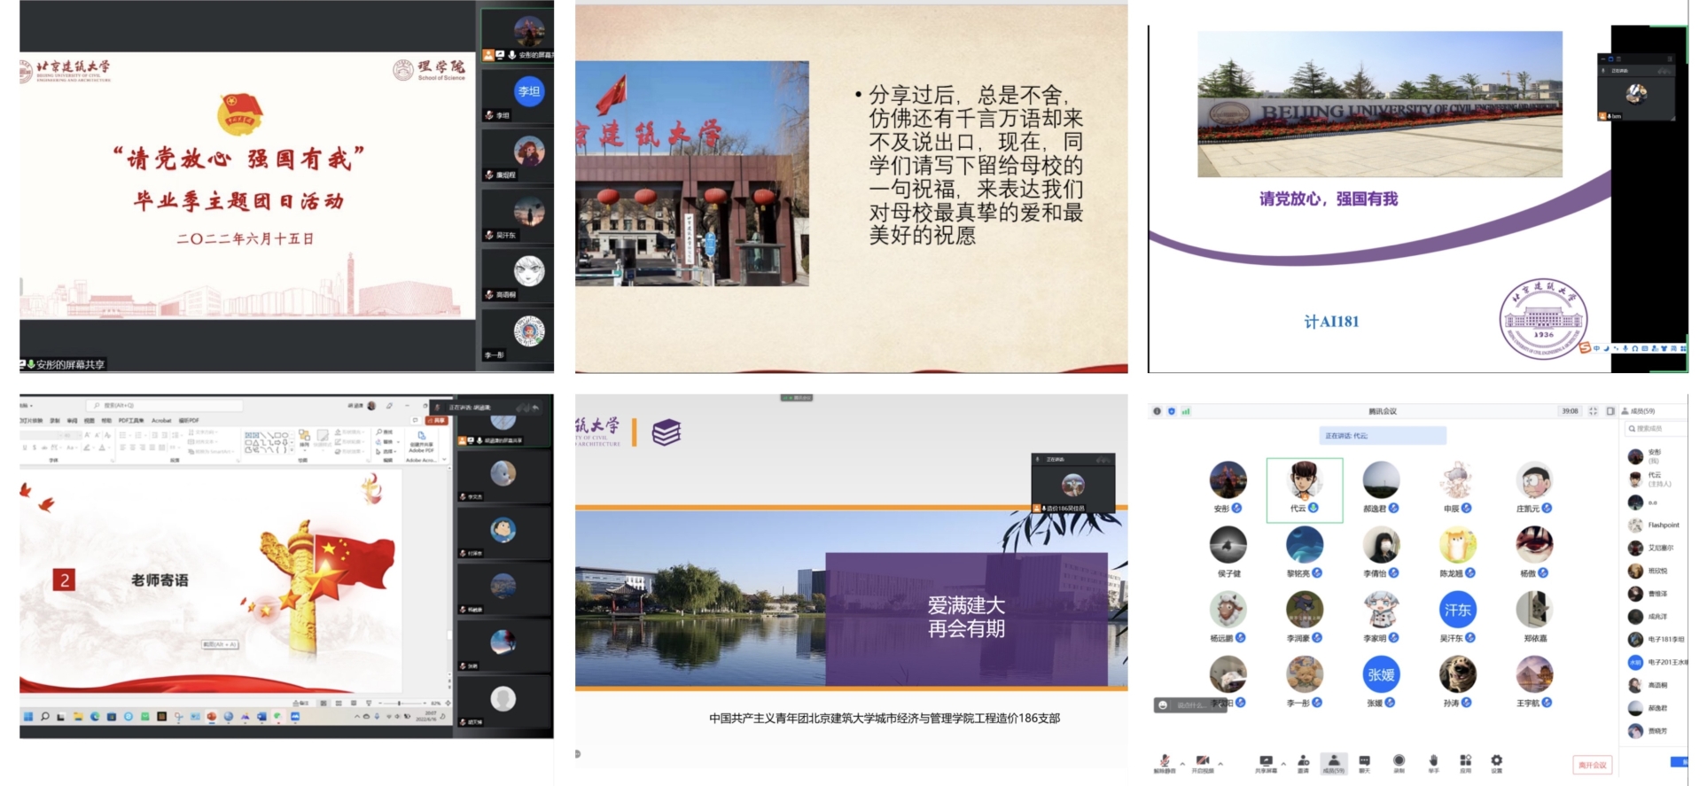
Task: Open the 录制 ribbon tab in PowerPoint
Action: [55, 421]
